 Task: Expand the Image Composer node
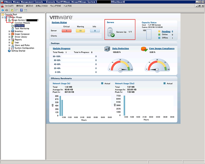pos(9,34)
